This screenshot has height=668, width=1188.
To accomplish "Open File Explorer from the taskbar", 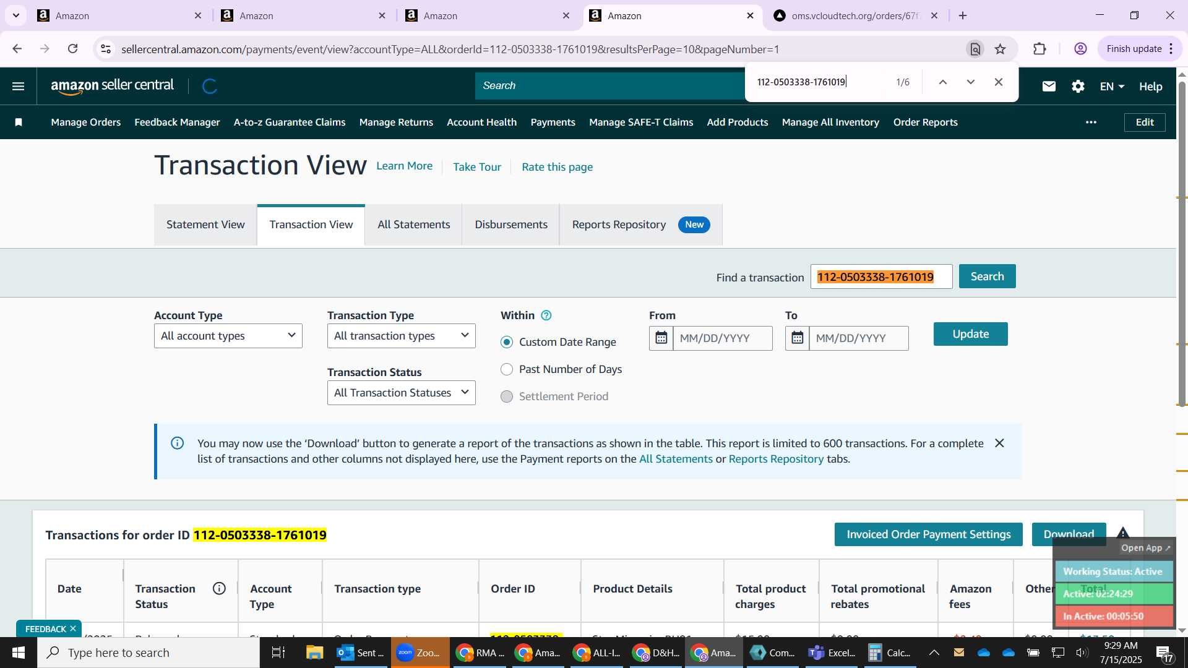I will pos(314,653).
